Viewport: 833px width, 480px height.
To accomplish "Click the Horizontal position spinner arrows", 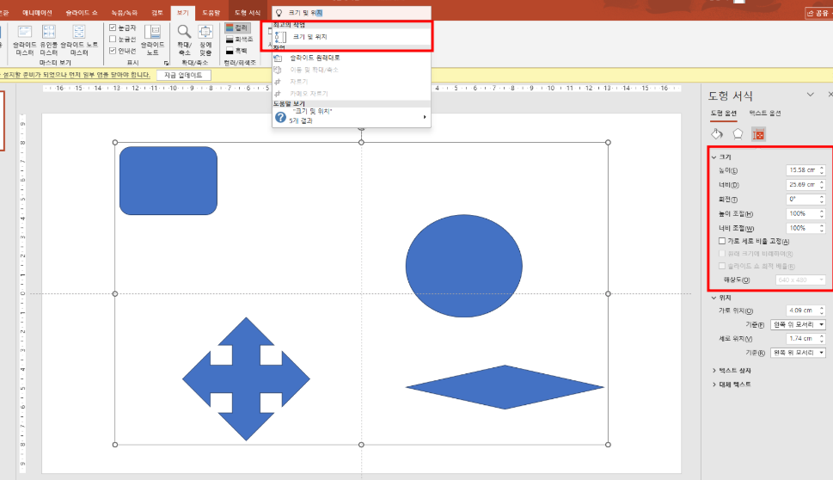I will pyautogui.click(x=822, y=311).
